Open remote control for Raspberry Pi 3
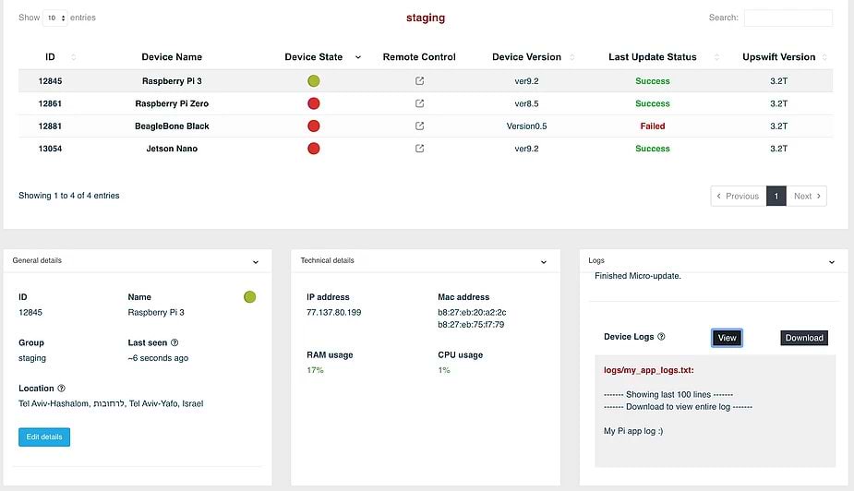Viewport: 854px width, 491px height. coord(420,81)
